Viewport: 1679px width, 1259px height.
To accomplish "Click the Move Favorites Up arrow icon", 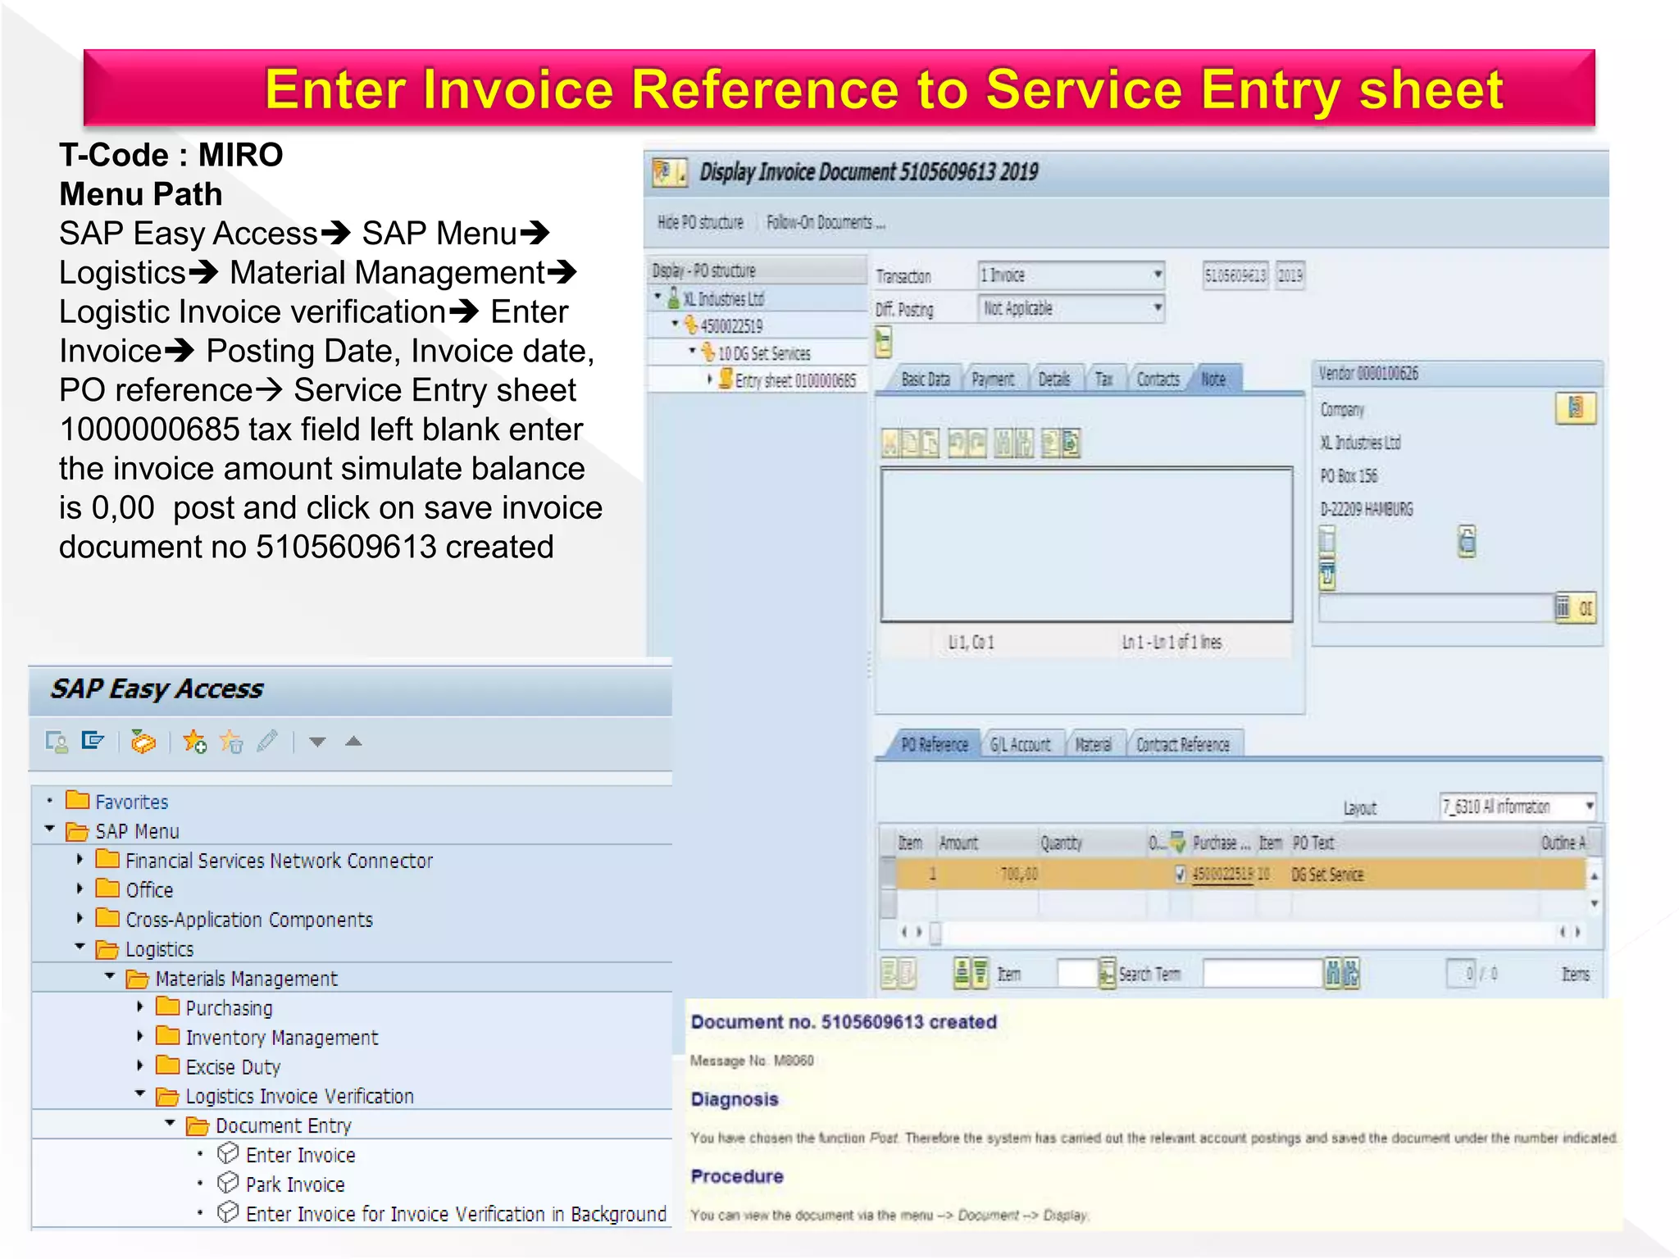I will click(x=353, y=742).
